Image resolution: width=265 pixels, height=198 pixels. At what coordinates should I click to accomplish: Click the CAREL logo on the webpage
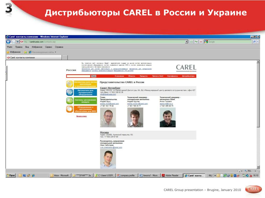click(x=186, y=68)
